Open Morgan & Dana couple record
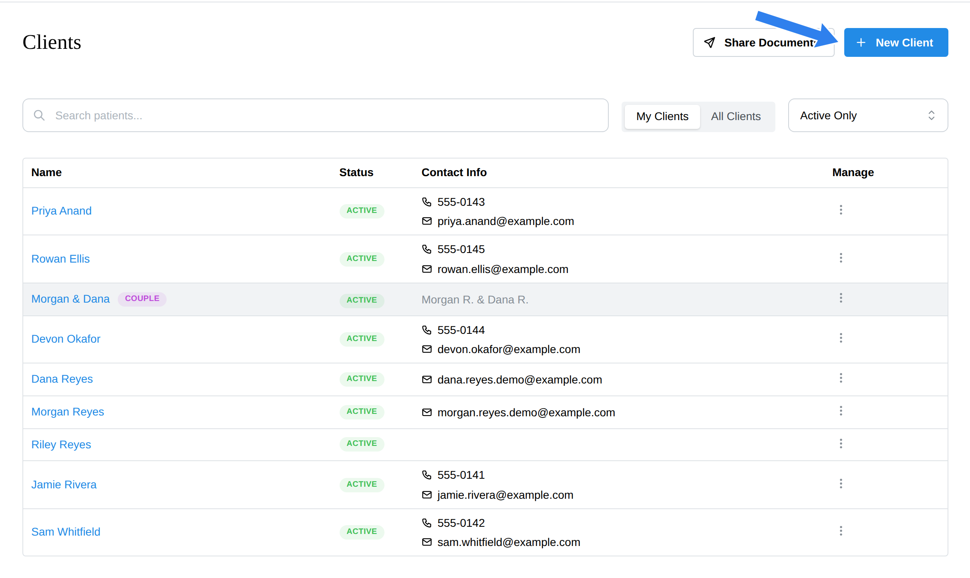Image resolution: width=970 pixels, height=578 pixels. (70, 299)
